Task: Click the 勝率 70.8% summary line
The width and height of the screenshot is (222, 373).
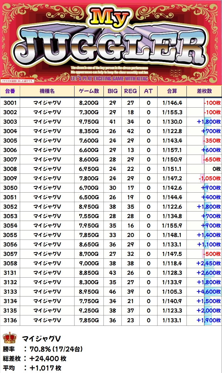Action: [x=43, y=349]
